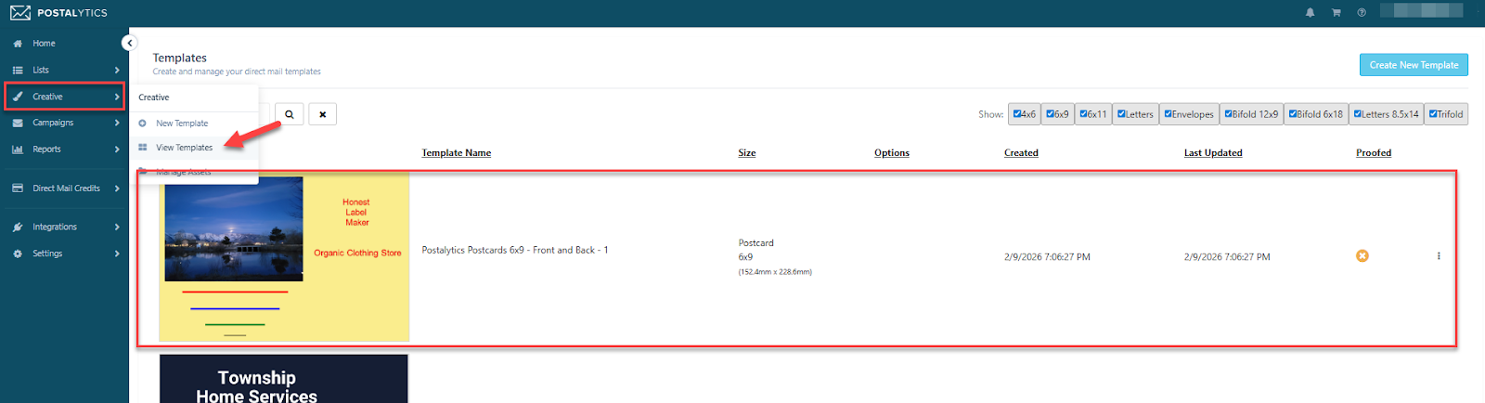The image size is (1485, 403).
Task: Click the Campaigns envelope icon
Action: [18, 123]
